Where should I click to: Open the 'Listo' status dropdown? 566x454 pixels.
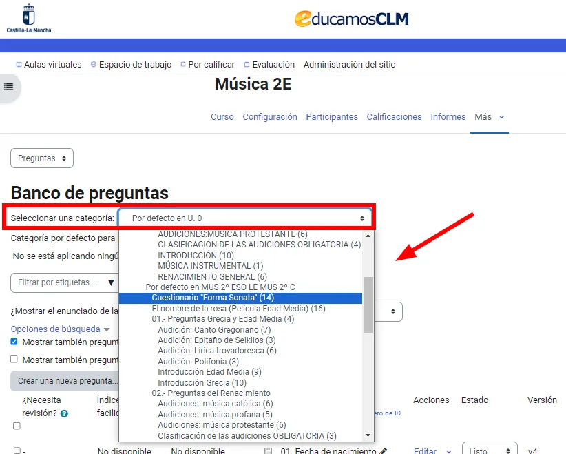(489, 449)
